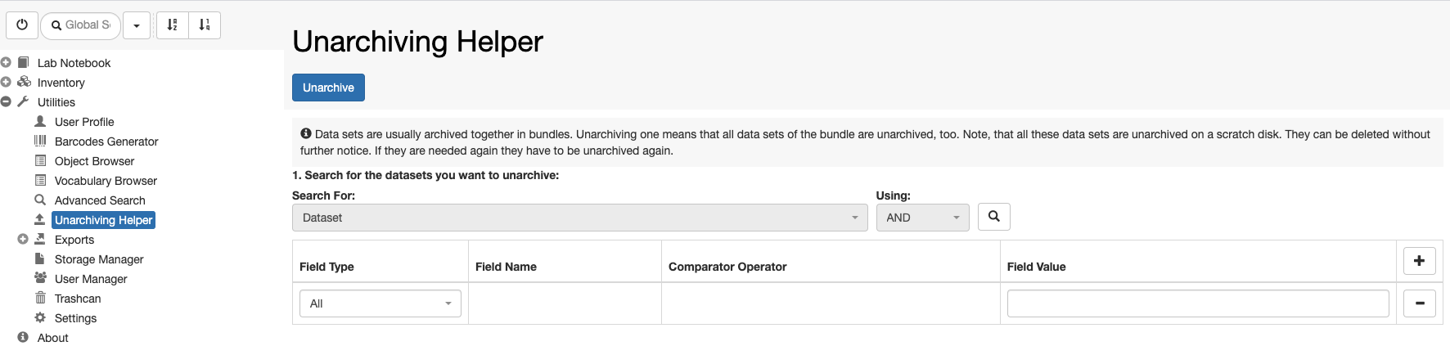Add a search criteria row with plus
The width and height of the screenshot is (1450, 364).
click(x=1419, y=261)
